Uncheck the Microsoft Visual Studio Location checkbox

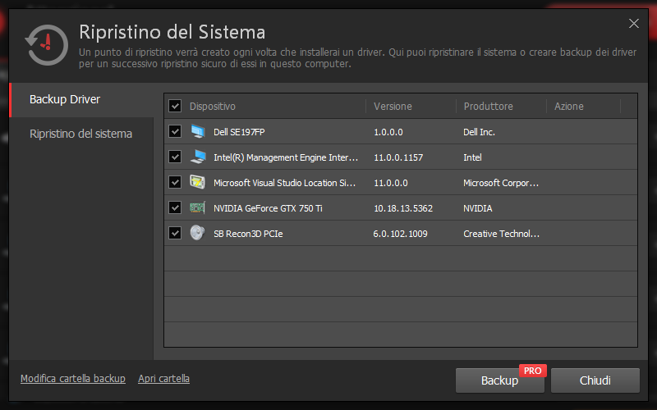tap(175, 182)
